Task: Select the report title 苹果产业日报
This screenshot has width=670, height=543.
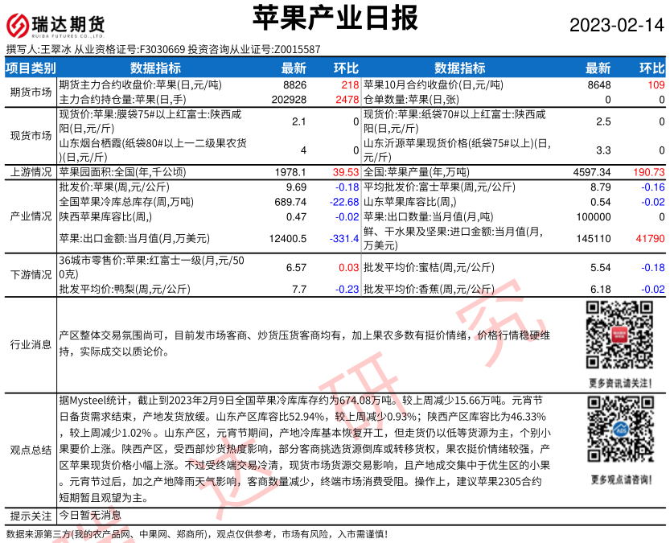Action: pyautogui.click(x=335, y=17)
